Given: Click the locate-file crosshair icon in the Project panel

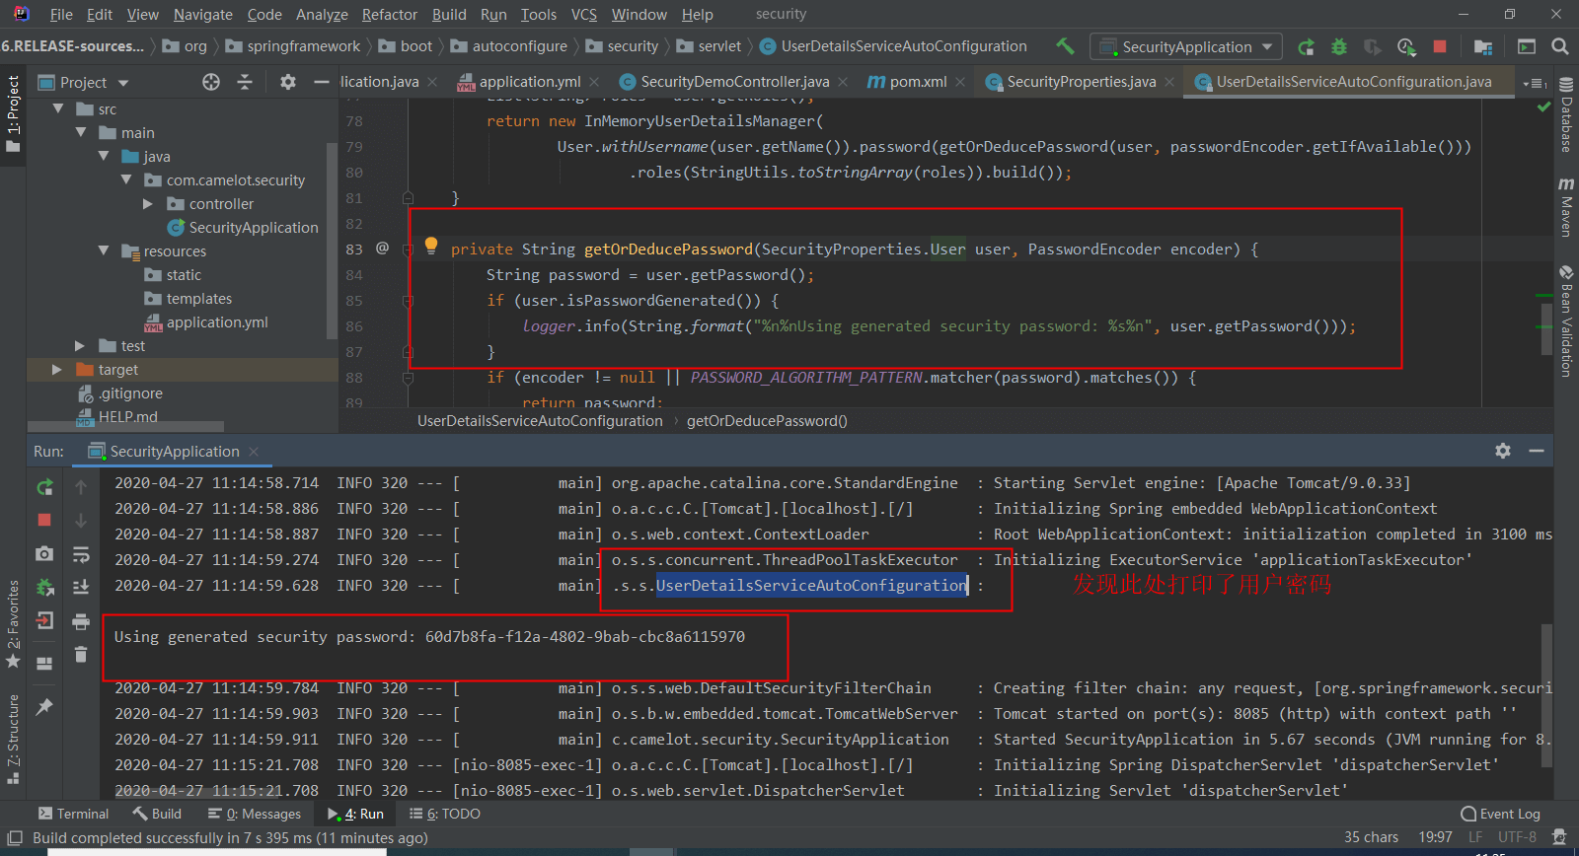Looking at the screenshot, I should pyautogui.click(x=211, y=82).
